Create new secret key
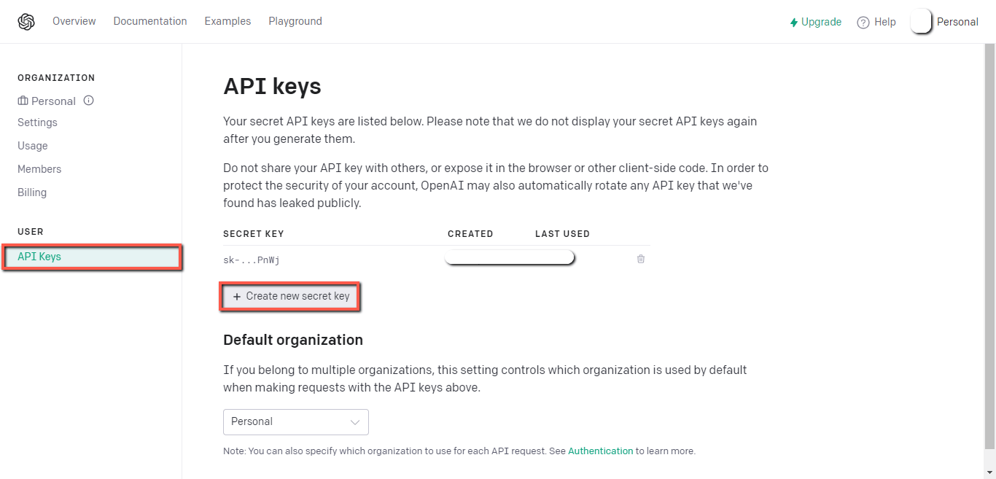Viewport: 996px width, 479px height. [x=290, y=297]
